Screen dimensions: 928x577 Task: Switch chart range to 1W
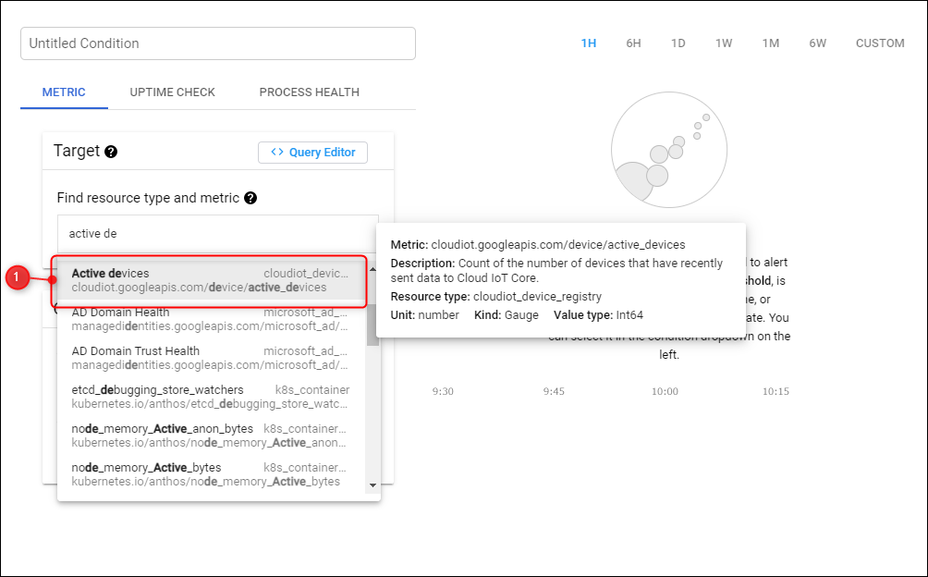(724, 43)
